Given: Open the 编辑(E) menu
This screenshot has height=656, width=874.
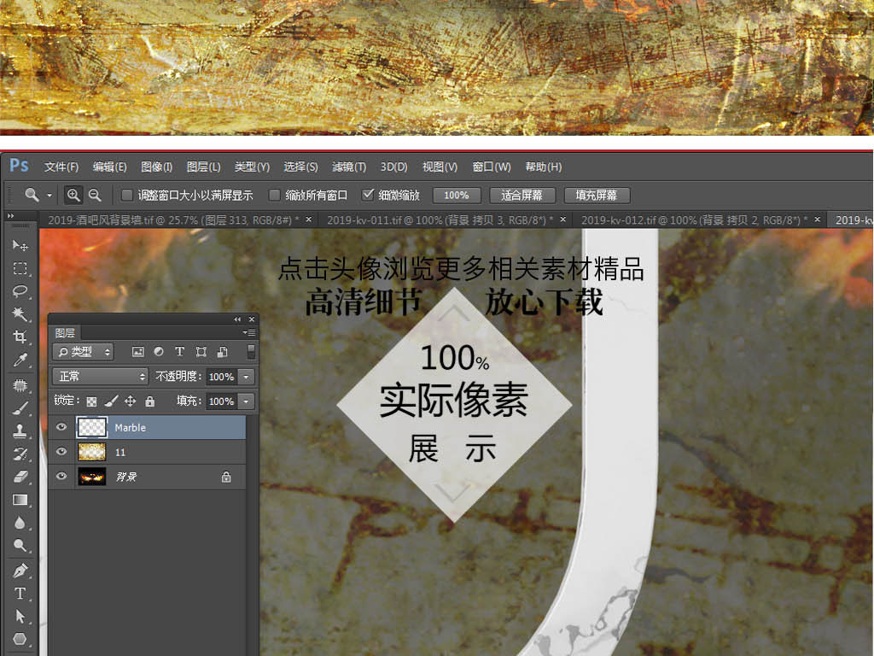Looking at the screenshot, I should tap(109, 167).
